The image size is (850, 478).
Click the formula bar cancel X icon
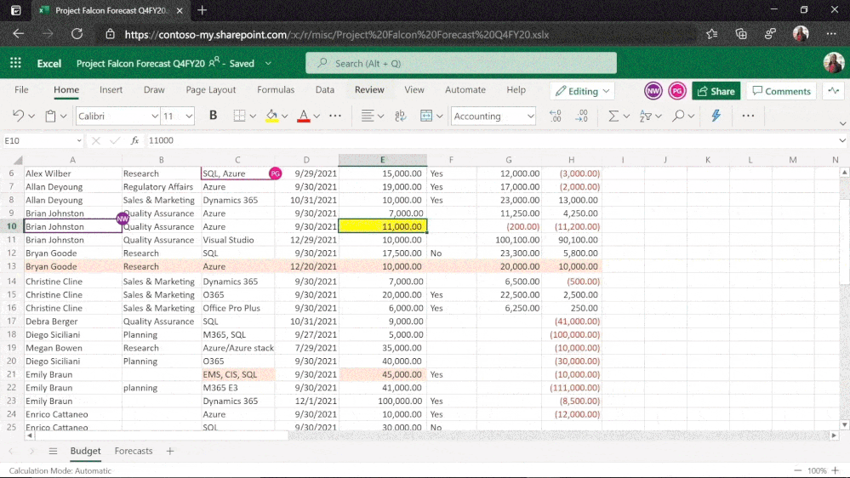[96, 141]
